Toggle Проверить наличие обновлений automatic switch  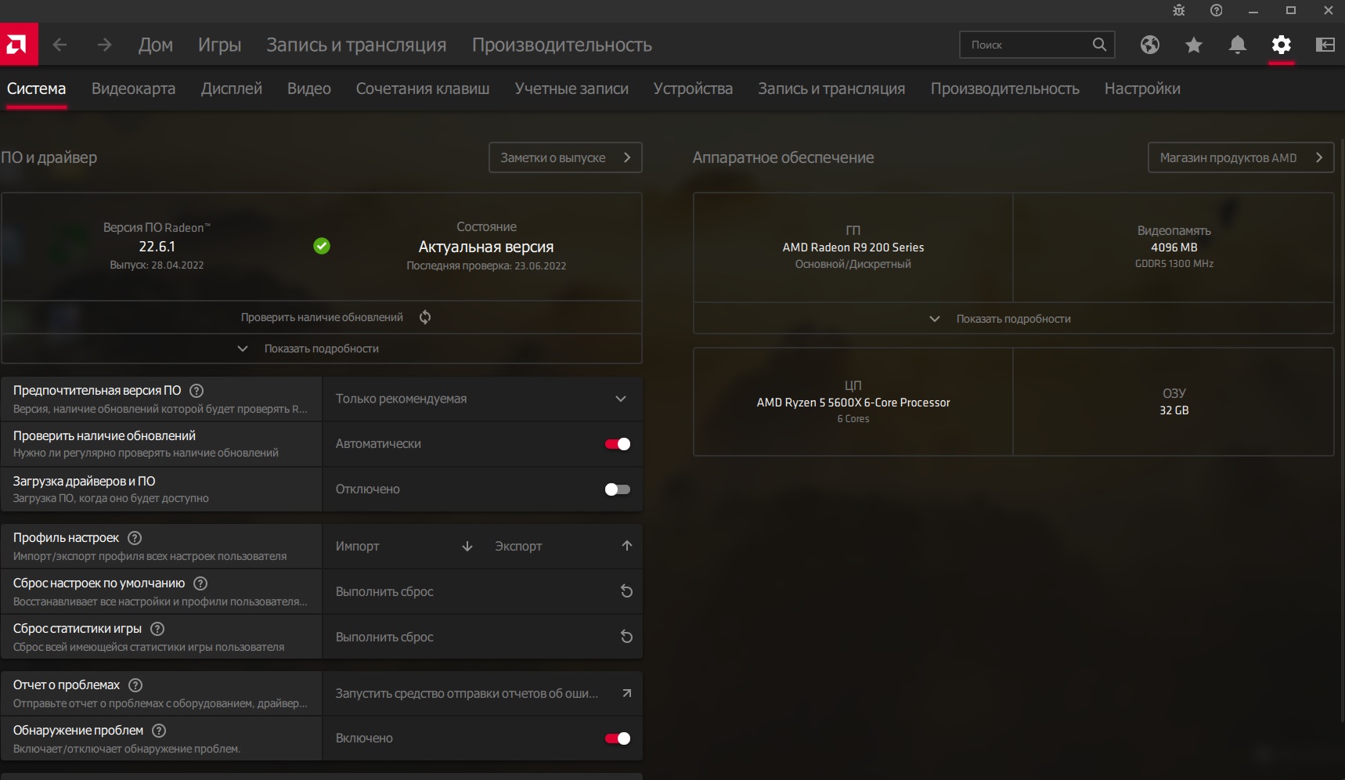click(x=618, y=444)
